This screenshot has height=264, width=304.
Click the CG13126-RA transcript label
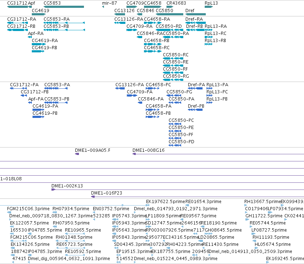129,19
